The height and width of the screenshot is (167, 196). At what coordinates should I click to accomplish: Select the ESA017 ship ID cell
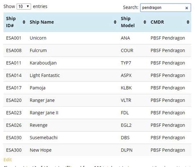tap(14, 88)
